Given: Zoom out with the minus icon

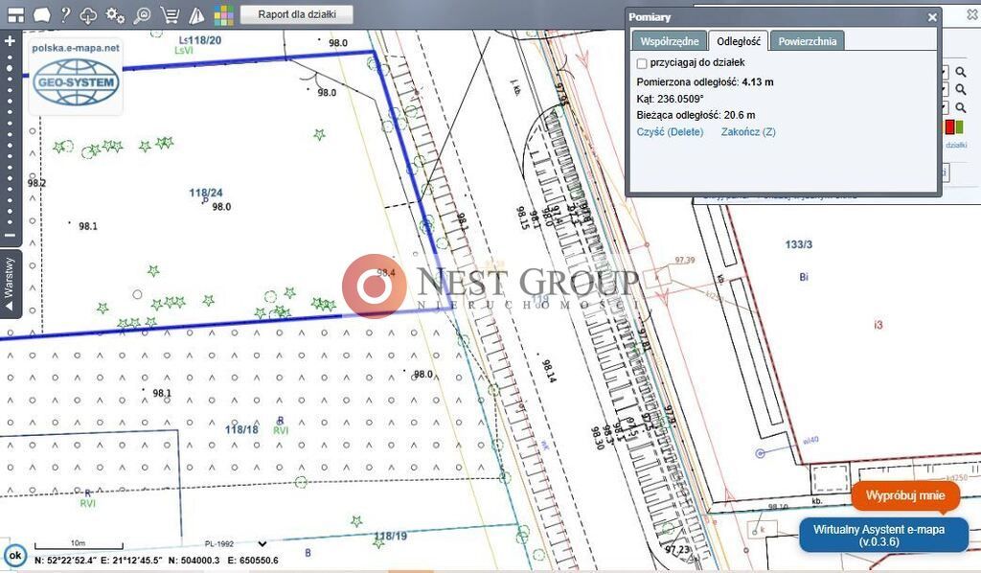Looking at the screenshot, I should [x=10, y=235].
